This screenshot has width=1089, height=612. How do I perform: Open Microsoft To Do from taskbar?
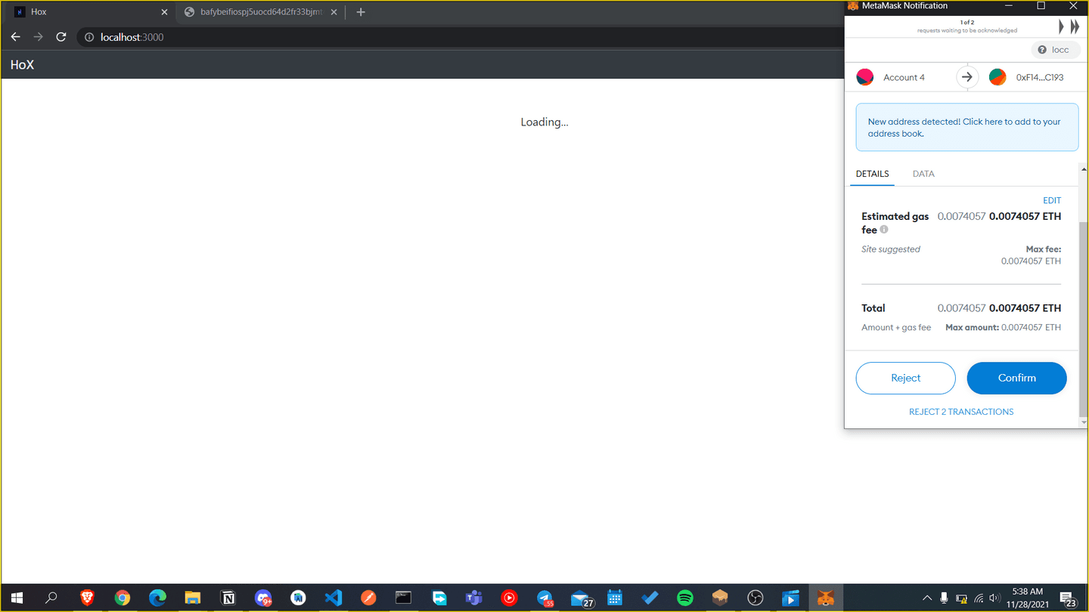(x=650, y=598)
